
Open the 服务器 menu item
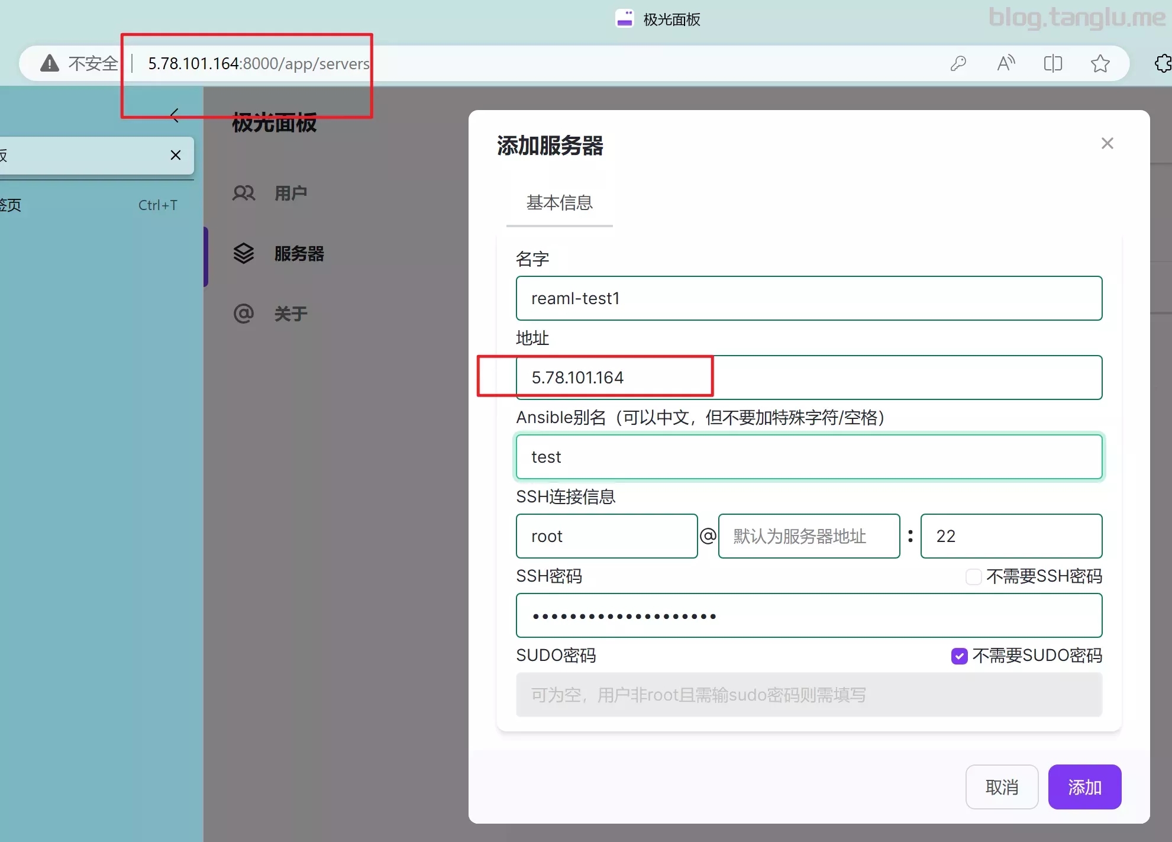point(299,254)
